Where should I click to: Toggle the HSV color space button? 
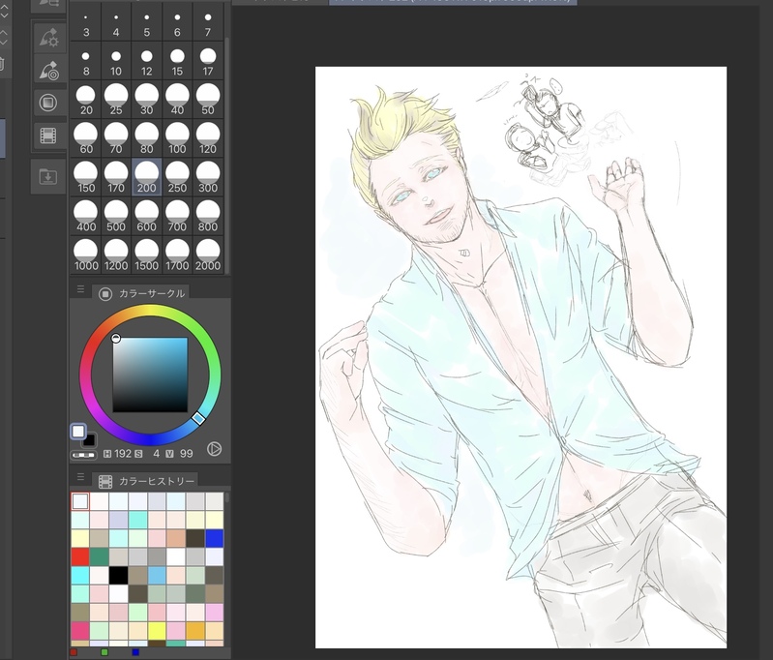coord(214,449)
